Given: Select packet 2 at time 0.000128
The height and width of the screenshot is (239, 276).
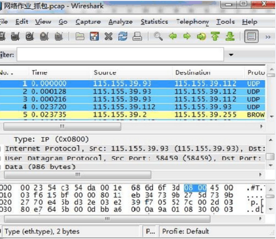Looking at the screenshot, I should (132, 91).
